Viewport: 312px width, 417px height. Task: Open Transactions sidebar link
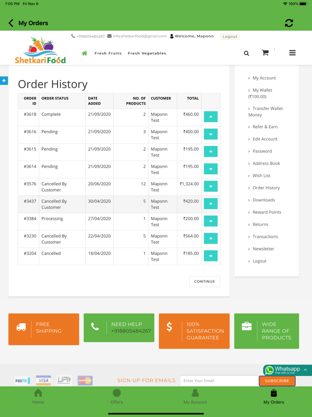pyautogui.click(x=265, y=237)
